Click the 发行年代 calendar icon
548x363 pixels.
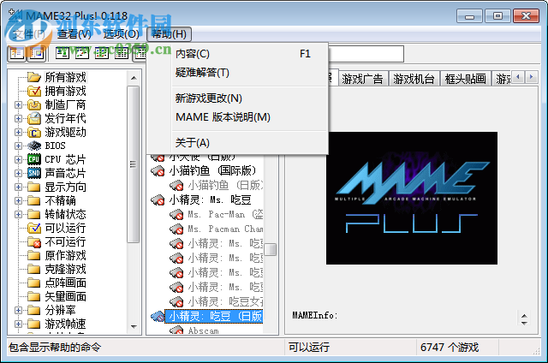34,118
